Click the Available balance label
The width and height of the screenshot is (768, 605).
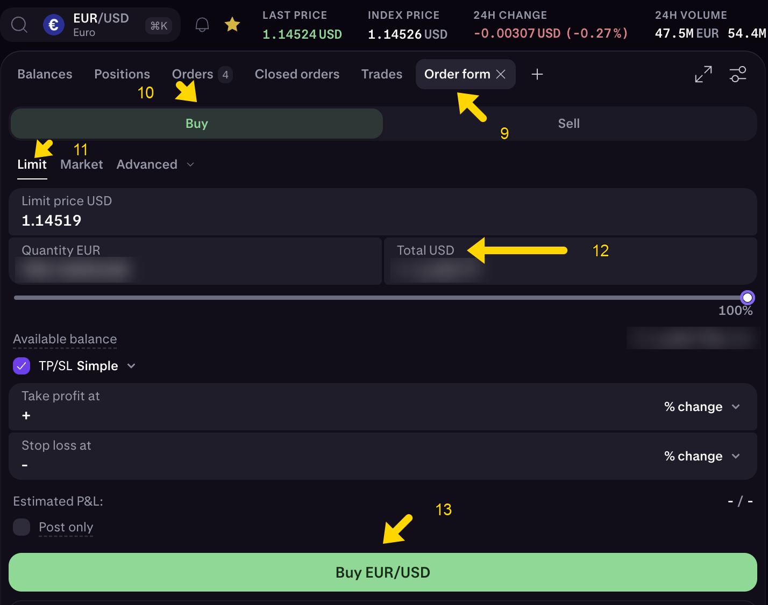65,339
